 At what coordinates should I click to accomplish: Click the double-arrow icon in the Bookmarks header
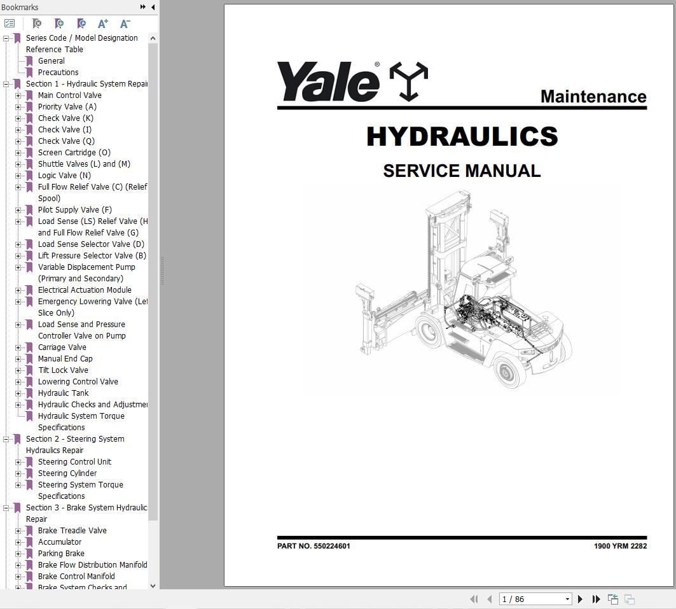tap(142, 7)
